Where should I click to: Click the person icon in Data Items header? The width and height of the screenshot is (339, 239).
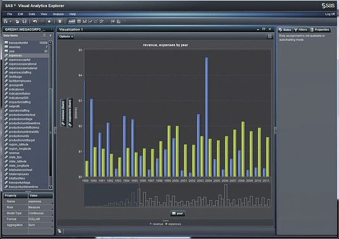44,36
